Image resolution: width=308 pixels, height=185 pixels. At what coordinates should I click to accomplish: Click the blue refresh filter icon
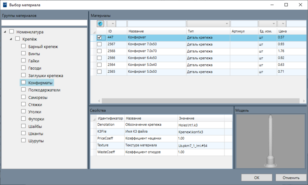point(100,24)
